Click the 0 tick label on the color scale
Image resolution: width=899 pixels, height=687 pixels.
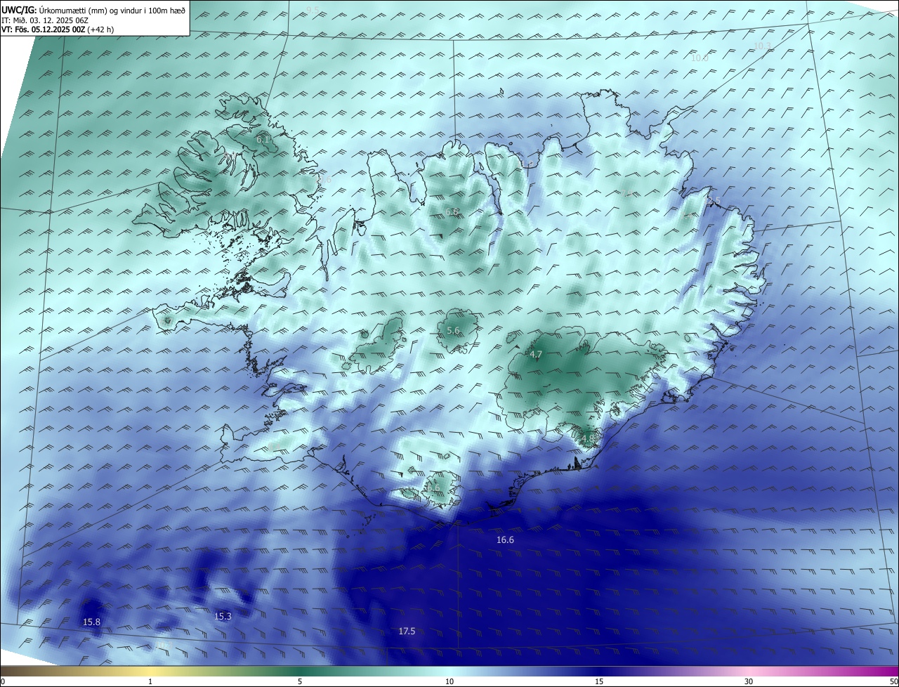click(x=3, y=681)
